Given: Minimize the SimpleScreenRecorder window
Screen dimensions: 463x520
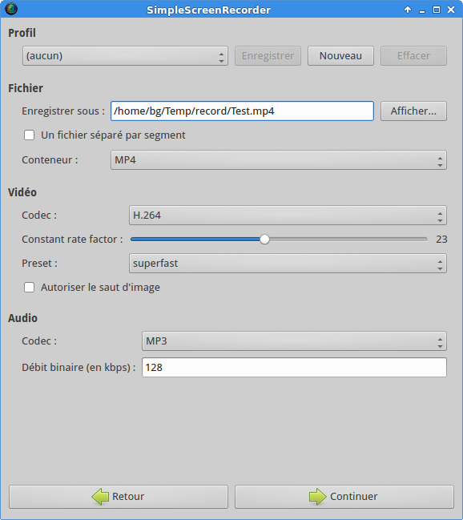Looking at the screenshot, I should pyautogui.click(x=422, y=10).
